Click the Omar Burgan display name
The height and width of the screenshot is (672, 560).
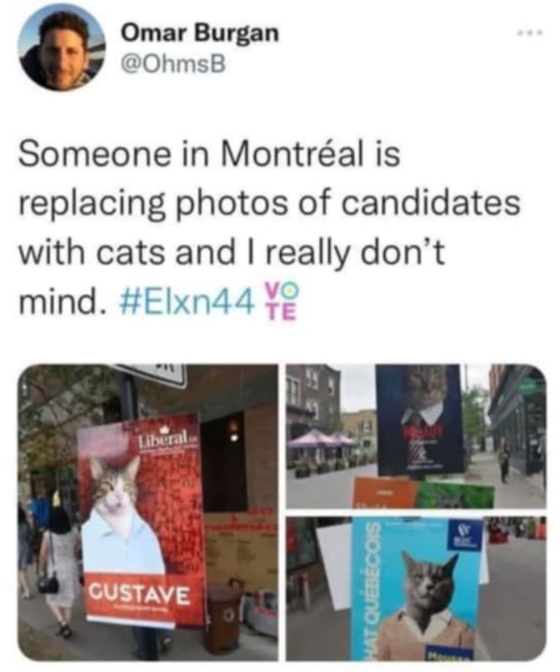(x=200, y=33)
